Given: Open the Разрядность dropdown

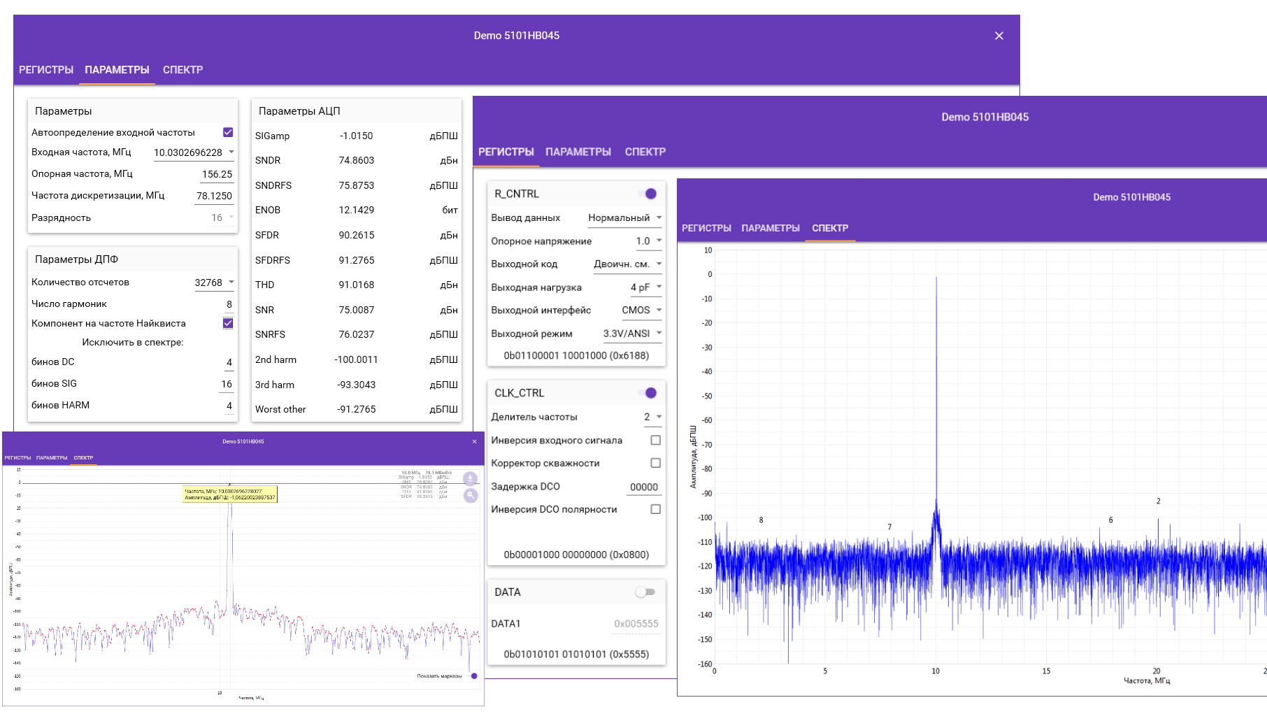Looking at the screenshot, I should (222, 217).
